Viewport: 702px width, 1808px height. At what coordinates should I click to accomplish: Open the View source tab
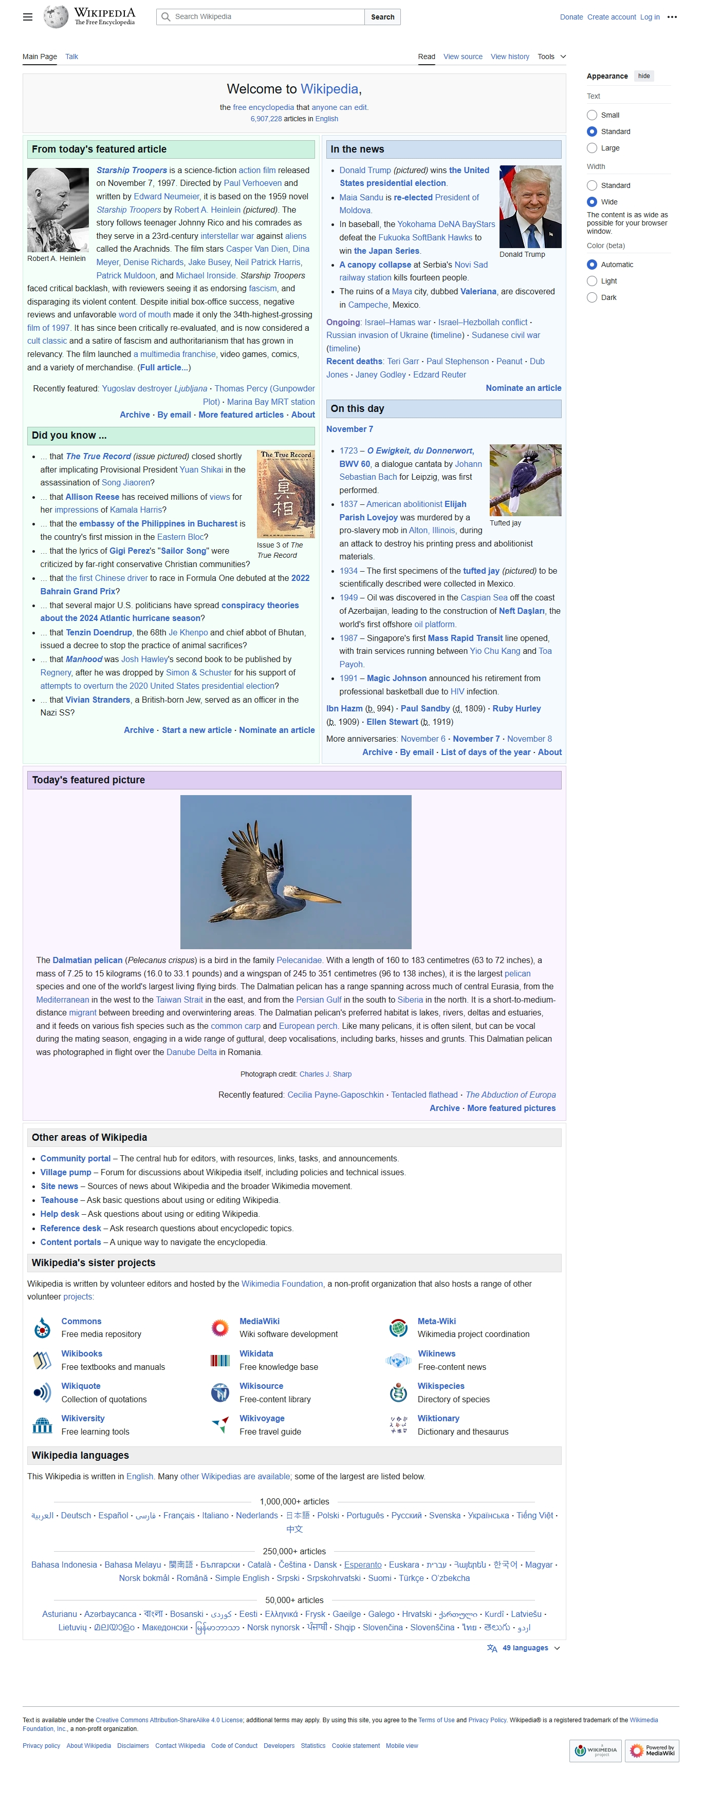point(463,57)
